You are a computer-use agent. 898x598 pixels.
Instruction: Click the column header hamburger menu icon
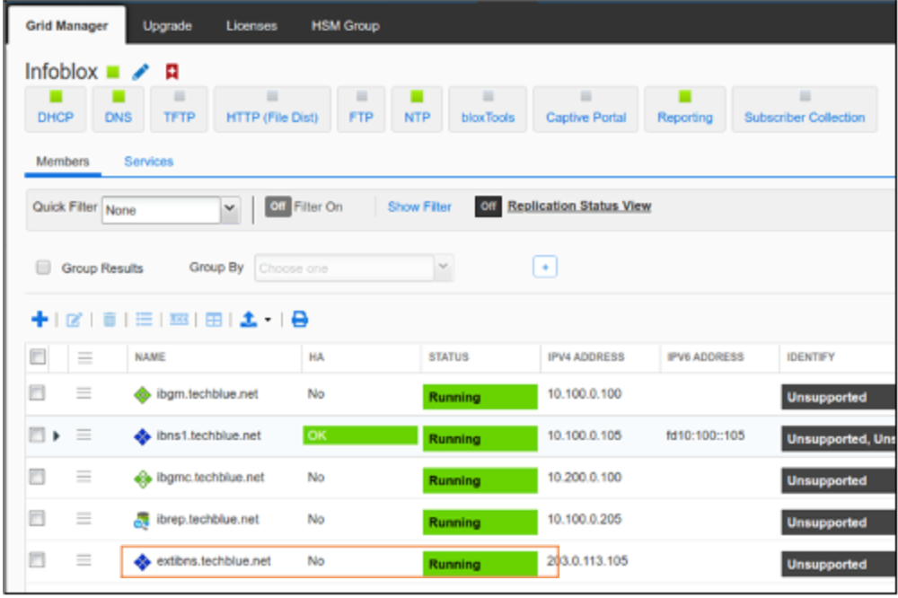point(84,358)
